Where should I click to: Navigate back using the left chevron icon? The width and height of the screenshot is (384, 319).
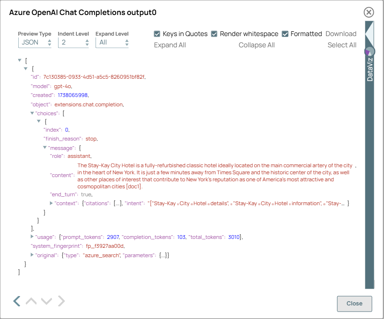point(16,301)
